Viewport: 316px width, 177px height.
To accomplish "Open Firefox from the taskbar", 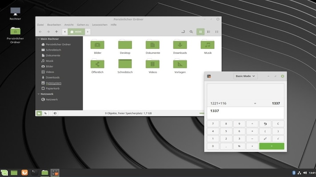I will 25,173.
